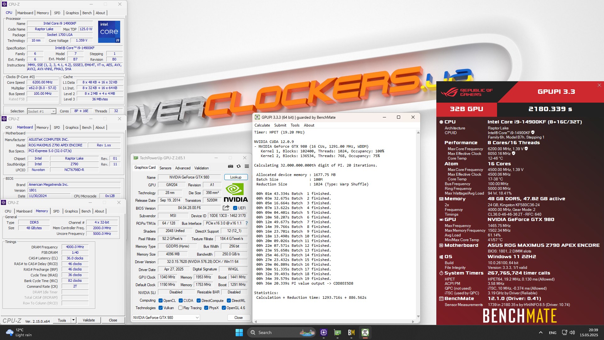Click the GPU-Z refresh icon
Viewport: 604px width, 340px height.
point(238,167)
